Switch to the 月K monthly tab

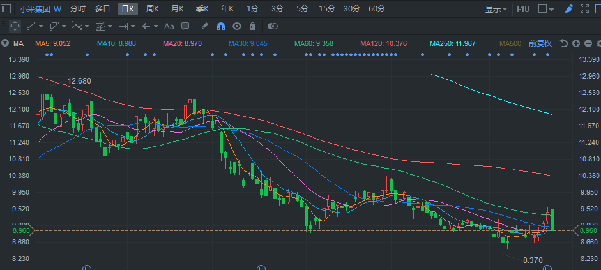pos(178,9)
